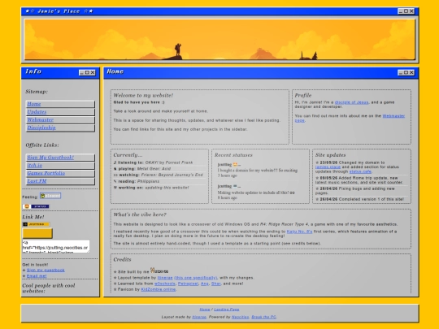Open the 'Sign My Guestbook!' offsite link
The image size is (439, 329).
[60, 158]
